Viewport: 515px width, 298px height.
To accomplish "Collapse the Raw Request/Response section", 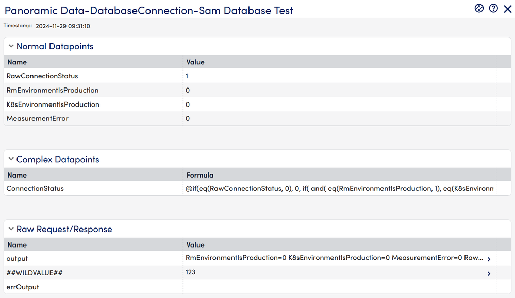I will [11, 229].
